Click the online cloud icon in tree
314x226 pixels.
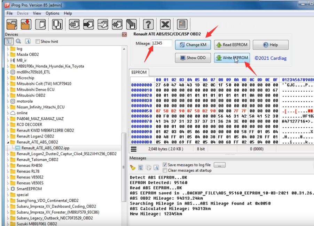click(13, 113)
